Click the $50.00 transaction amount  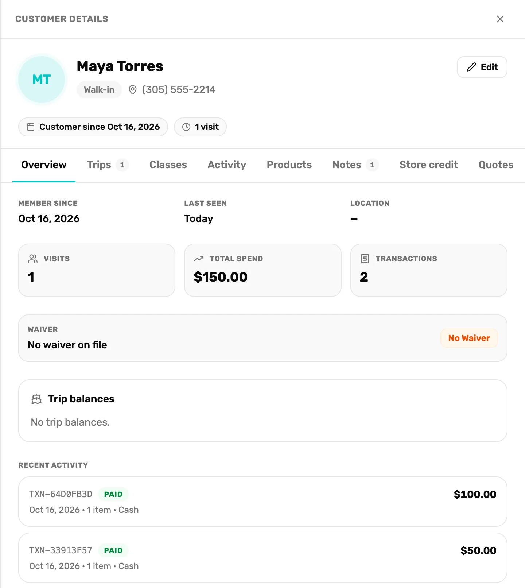[478, 550]
